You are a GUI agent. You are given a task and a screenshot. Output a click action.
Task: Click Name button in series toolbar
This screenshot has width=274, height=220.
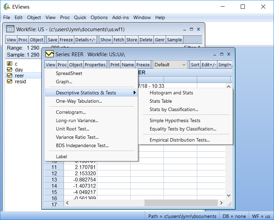pos(128,65)
